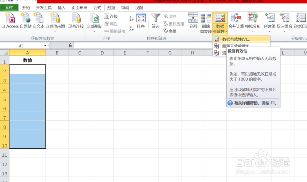Select column A header
Image resolution: width=307 pixels, height=182 pixels.
[28, 53]
